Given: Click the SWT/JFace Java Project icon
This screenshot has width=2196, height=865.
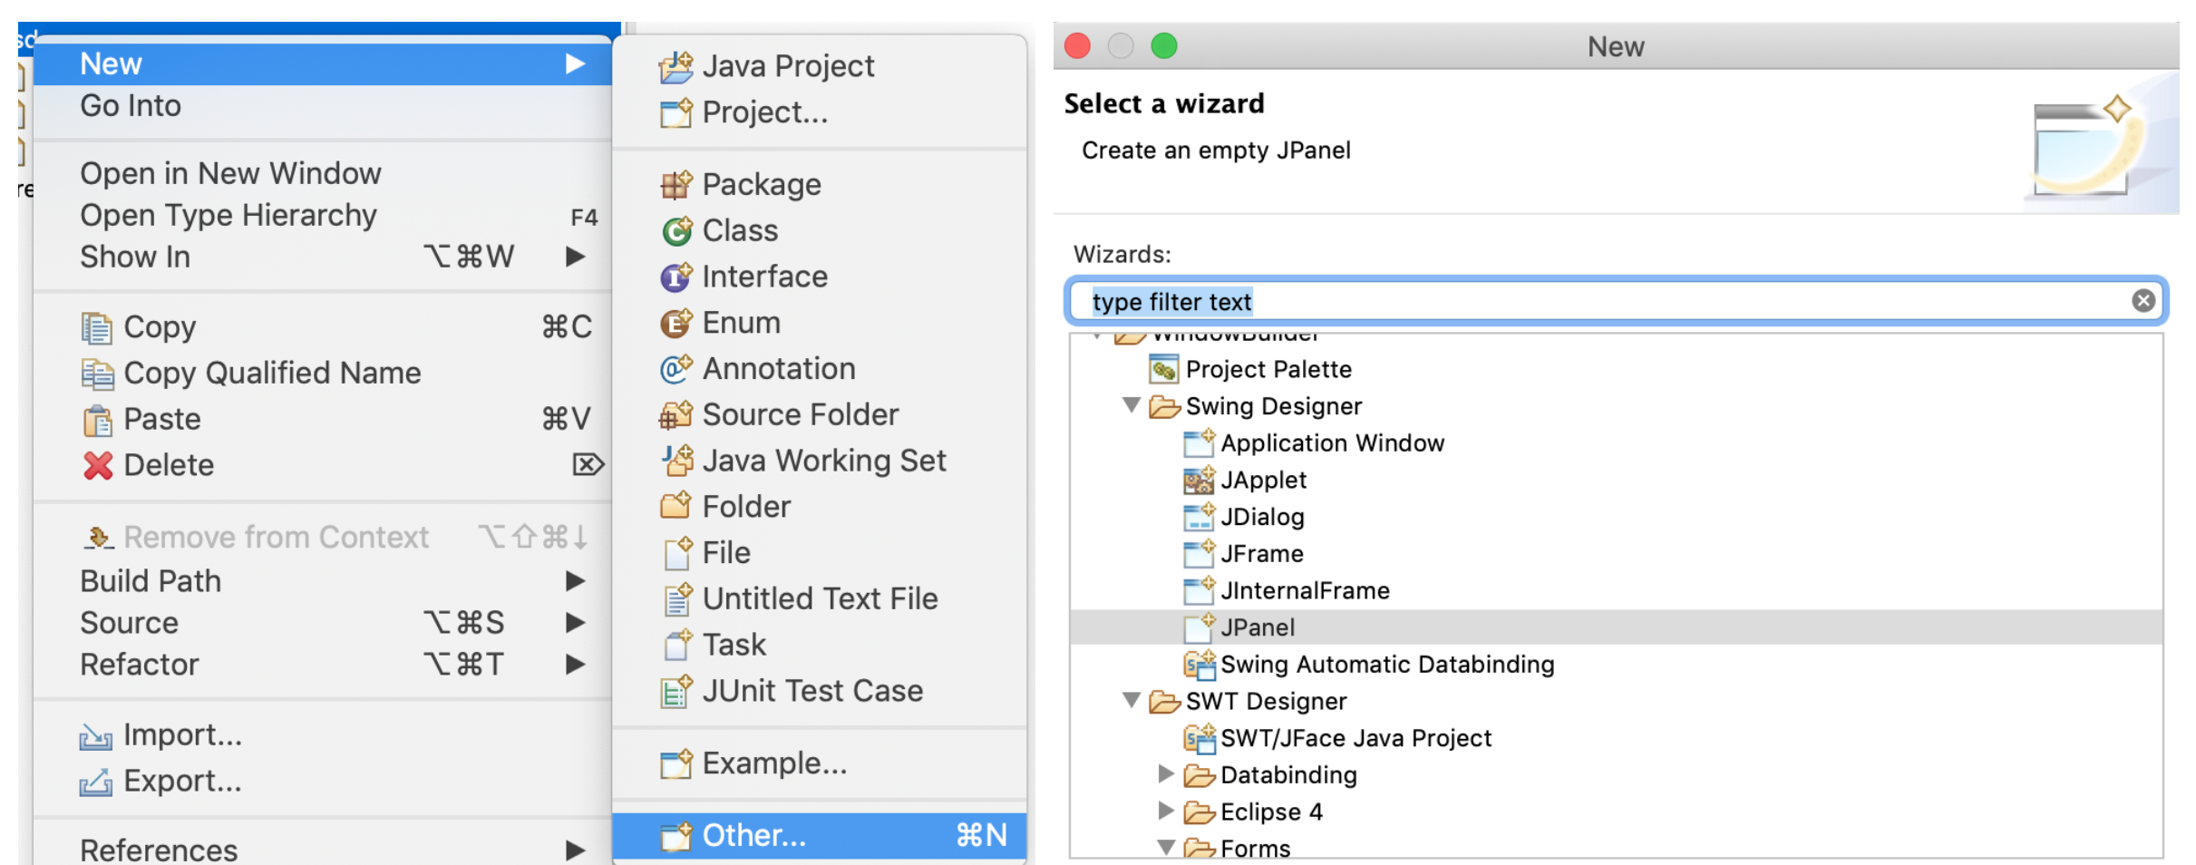Looking at the screenshot, I should pos(1199,738).
